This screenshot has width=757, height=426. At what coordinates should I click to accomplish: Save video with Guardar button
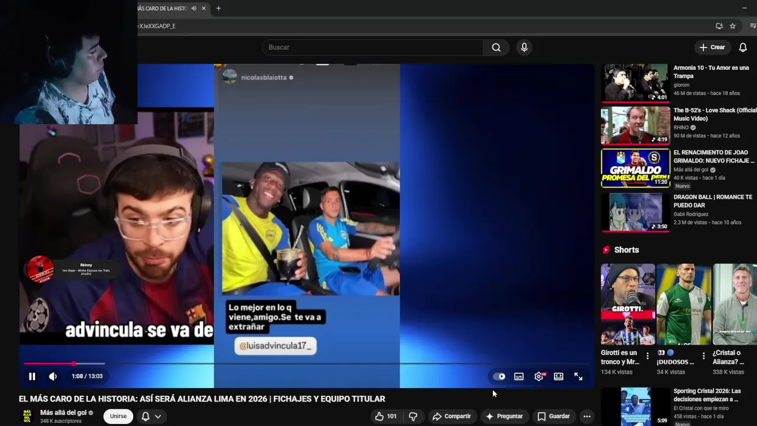[554, 417]
